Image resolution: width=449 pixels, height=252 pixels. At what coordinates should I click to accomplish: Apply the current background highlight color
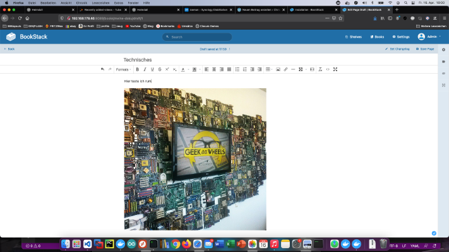coord(195,69)
